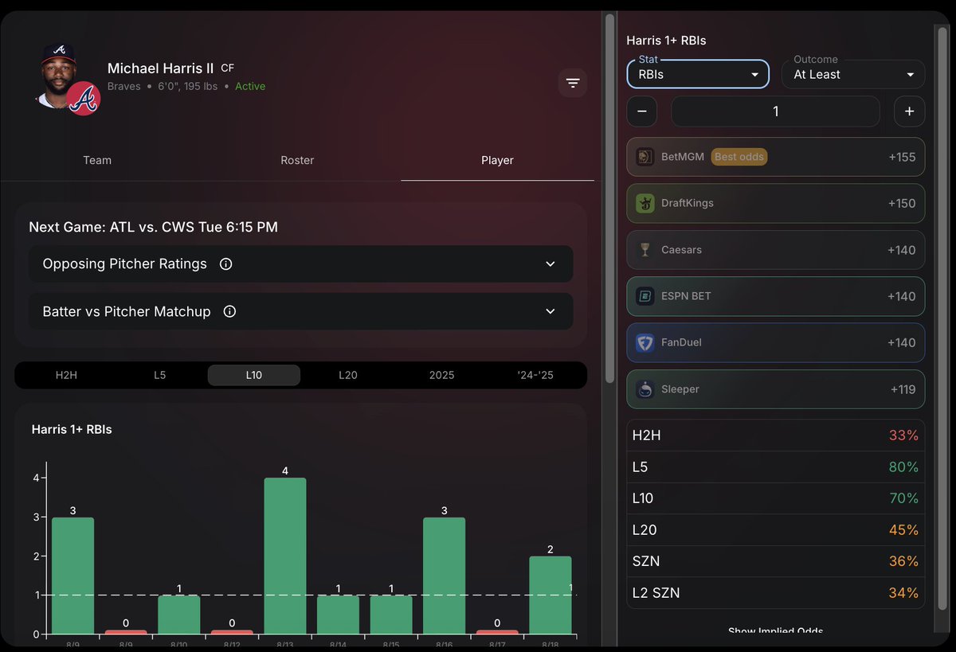Click the BetMGM sportsbook logo
The image size is (956, 652).
645,157
